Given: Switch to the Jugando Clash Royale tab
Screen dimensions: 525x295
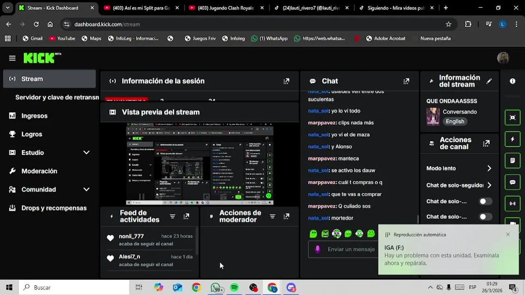Looking at the screenshot, I should 225,8.
